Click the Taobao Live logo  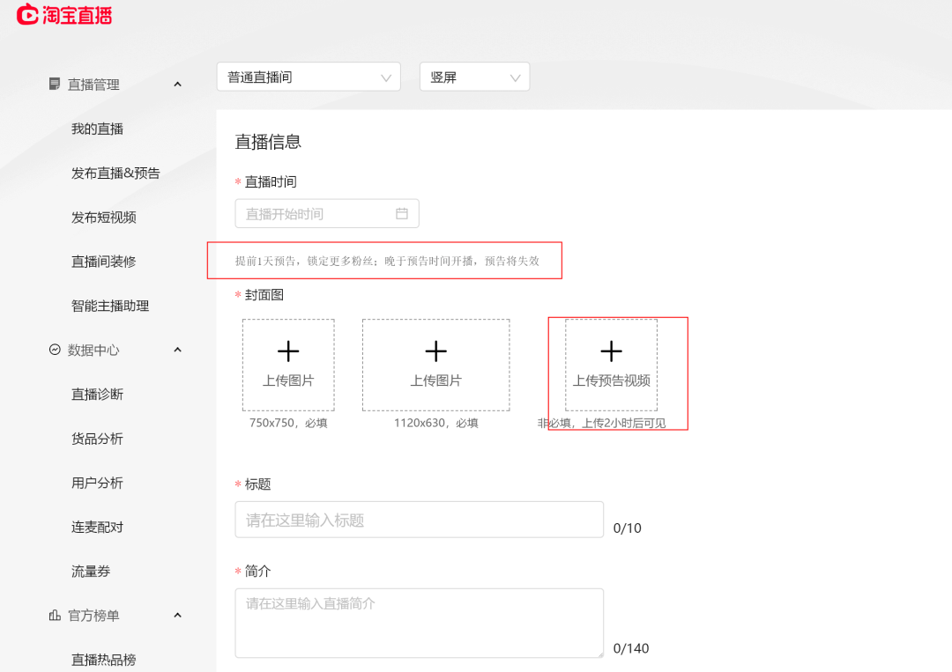[x=64, y=15]
